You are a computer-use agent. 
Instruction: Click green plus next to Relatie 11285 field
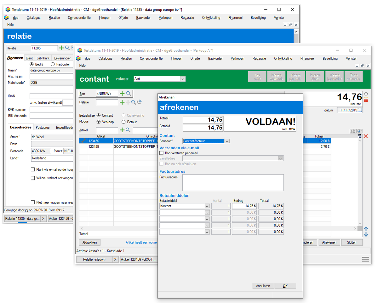61,48
